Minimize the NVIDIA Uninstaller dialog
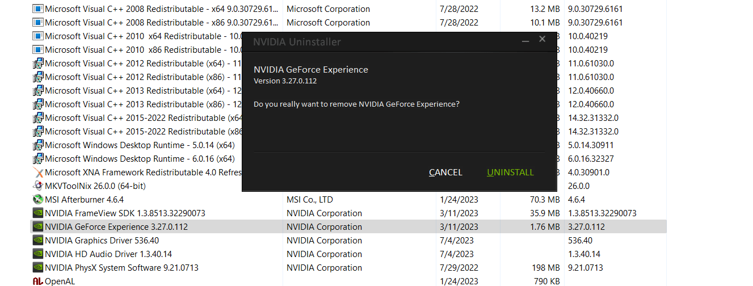 (525, 40)
